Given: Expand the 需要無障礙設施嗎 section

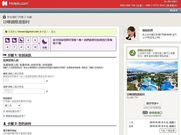Looking at the screenshot, I should point(15,116).
